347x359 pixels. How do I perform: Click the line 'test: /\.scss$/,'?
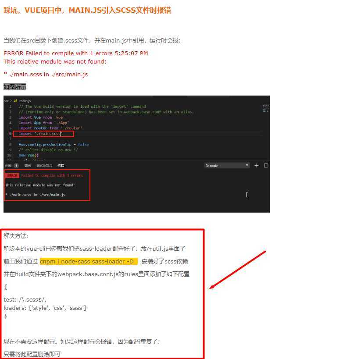pos(25,299)
